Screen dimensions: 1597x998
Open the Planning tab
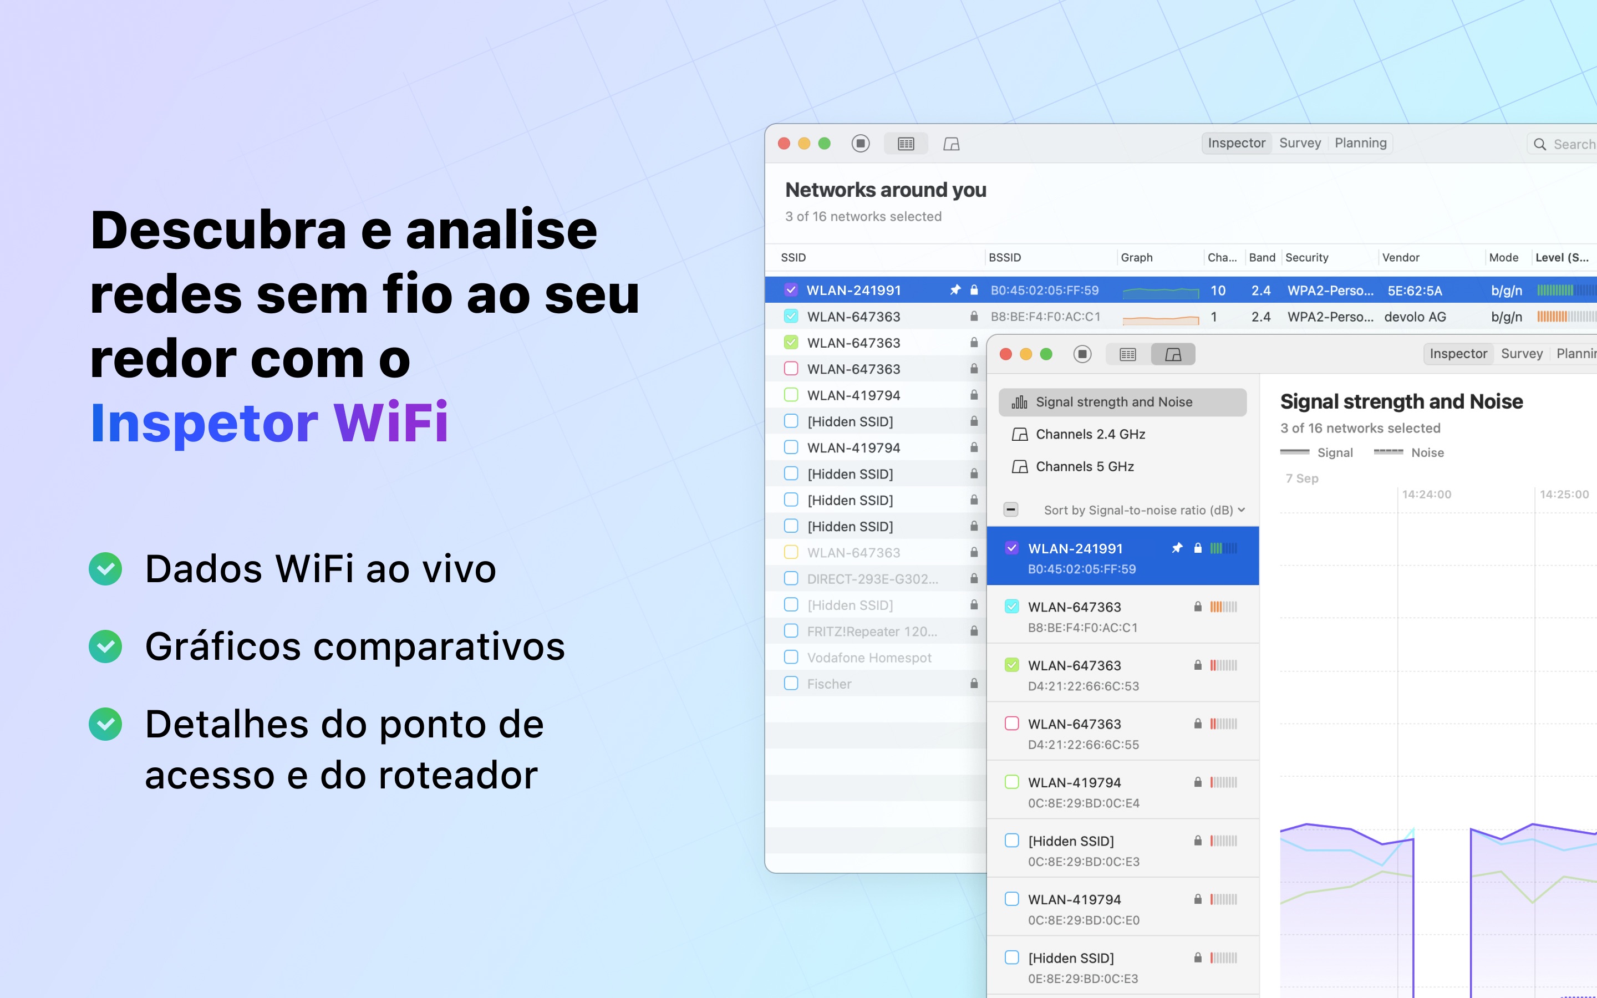pos(1360,141)
